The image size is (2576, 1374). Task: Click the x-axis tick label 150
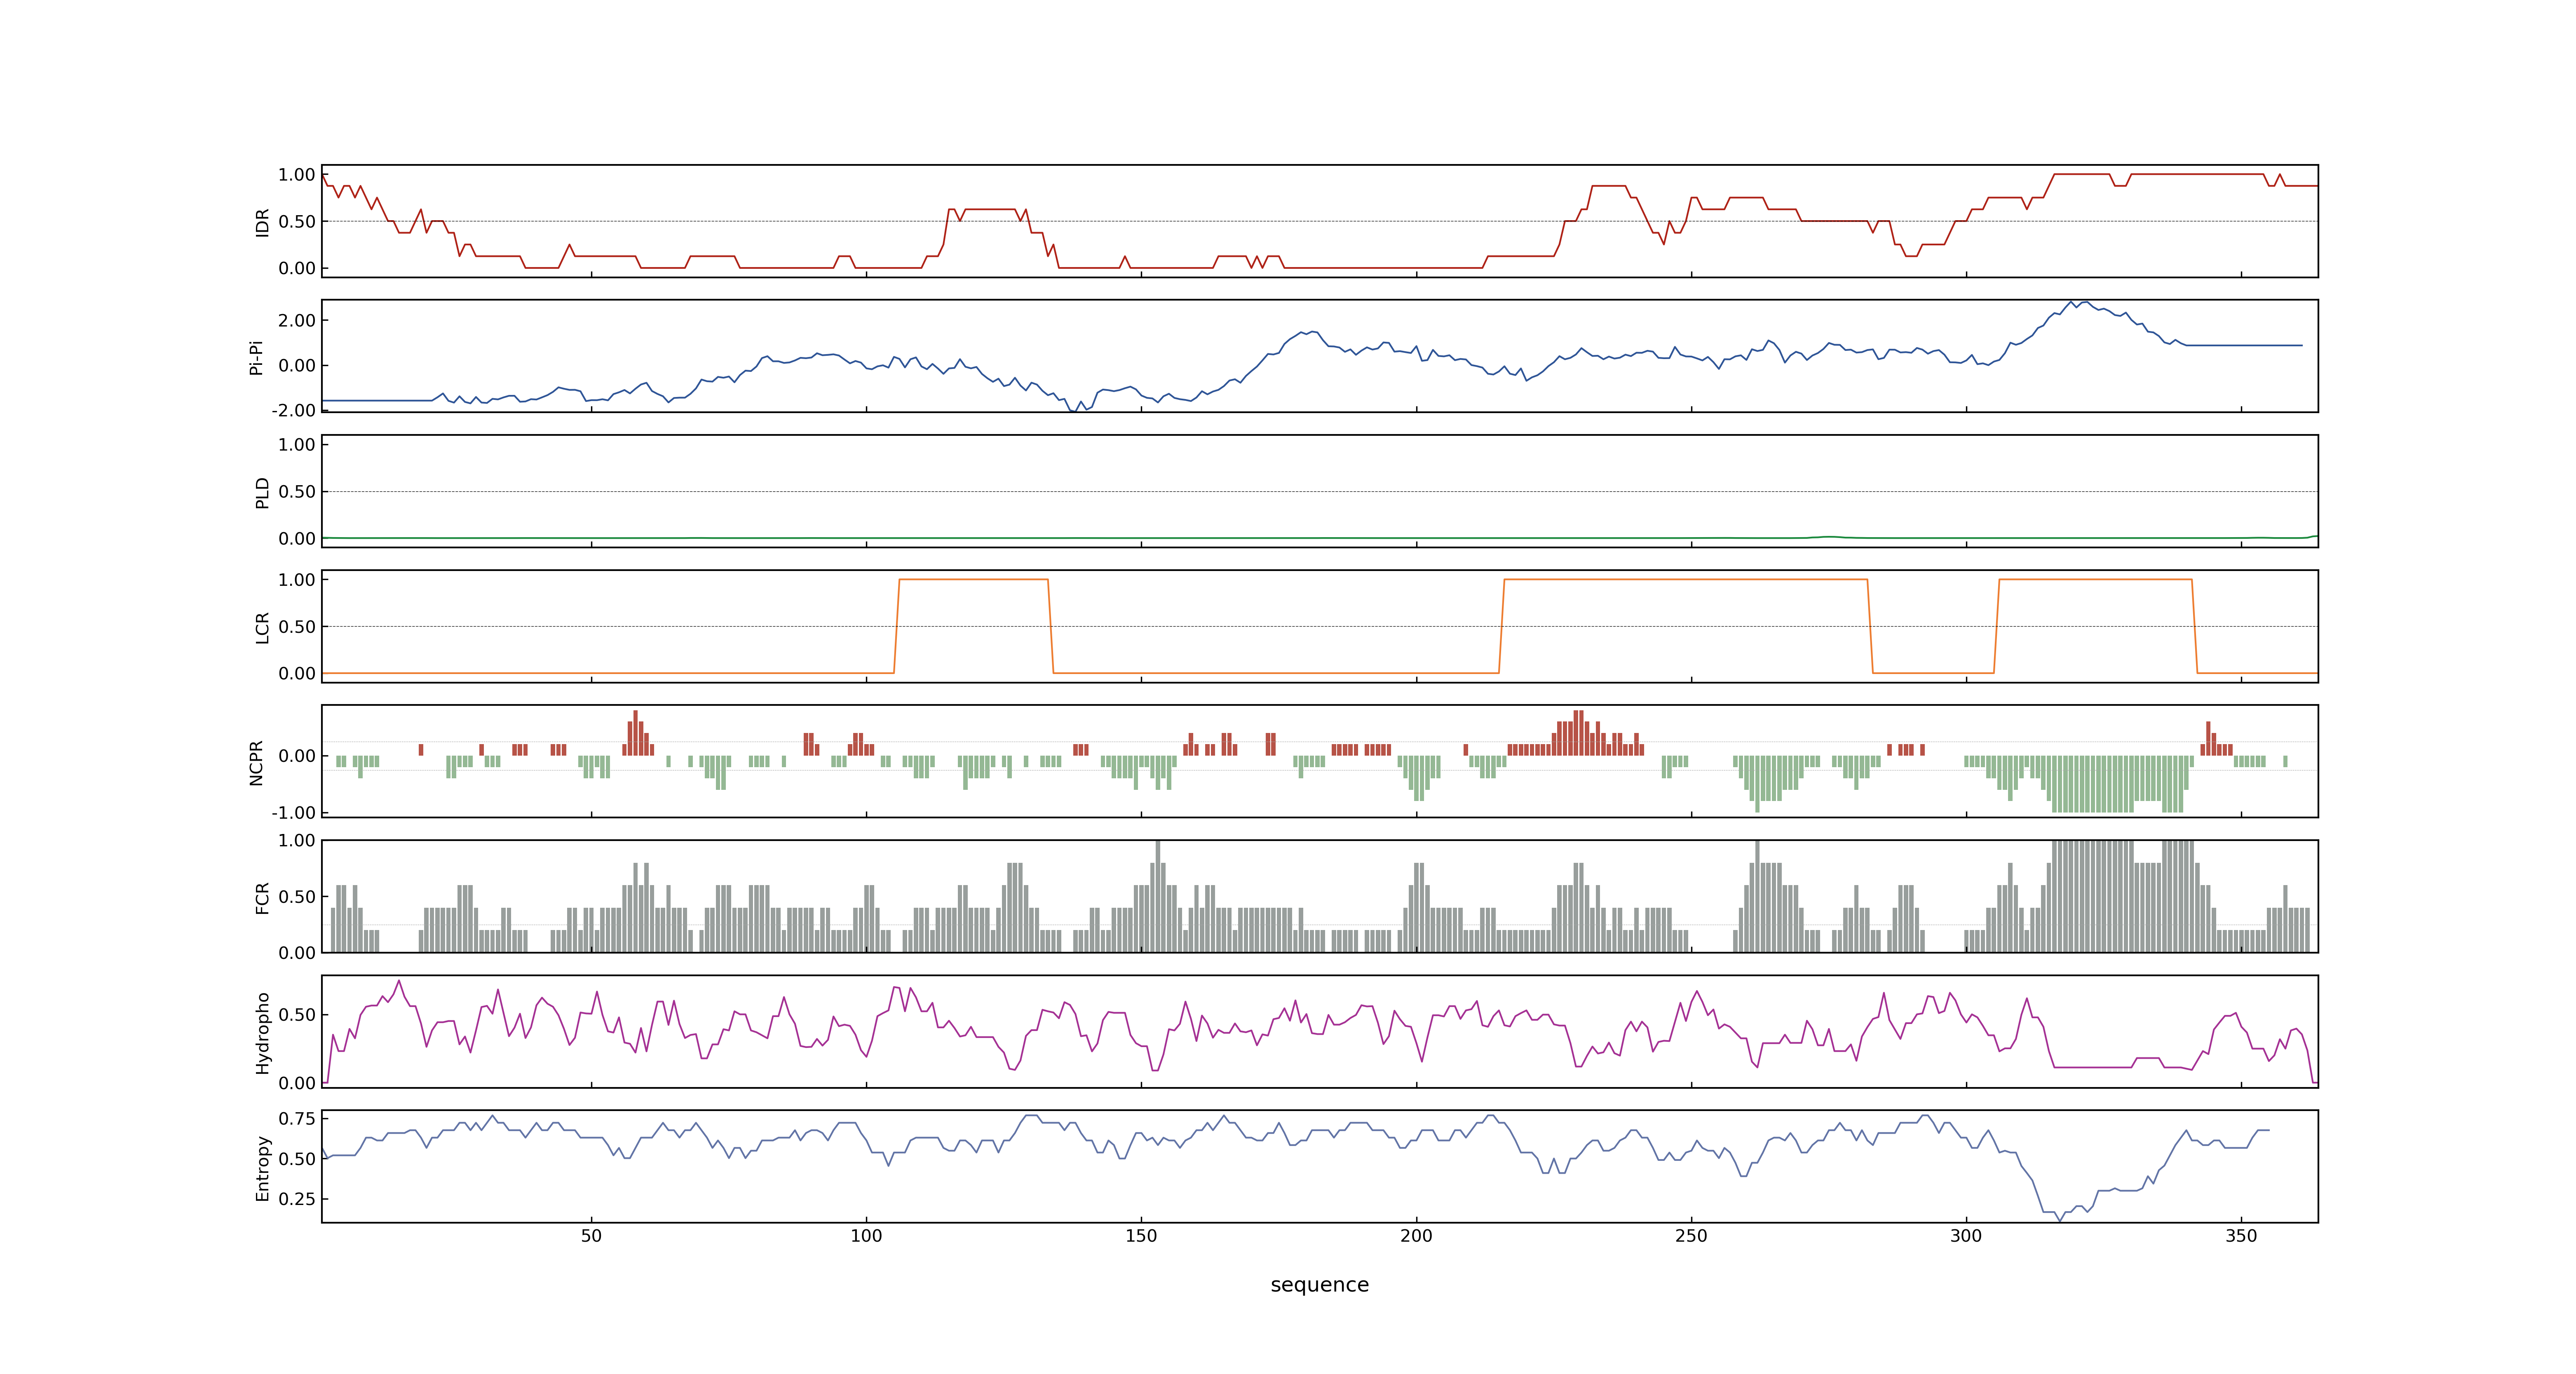[x=1141, y=1236]
